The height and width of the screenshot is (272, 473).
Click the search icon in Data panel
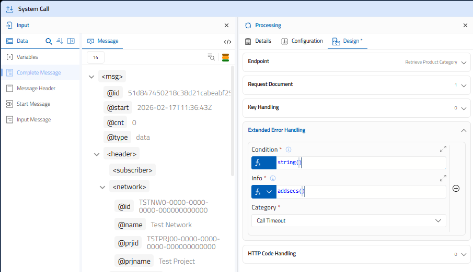[x=49, y=41]
